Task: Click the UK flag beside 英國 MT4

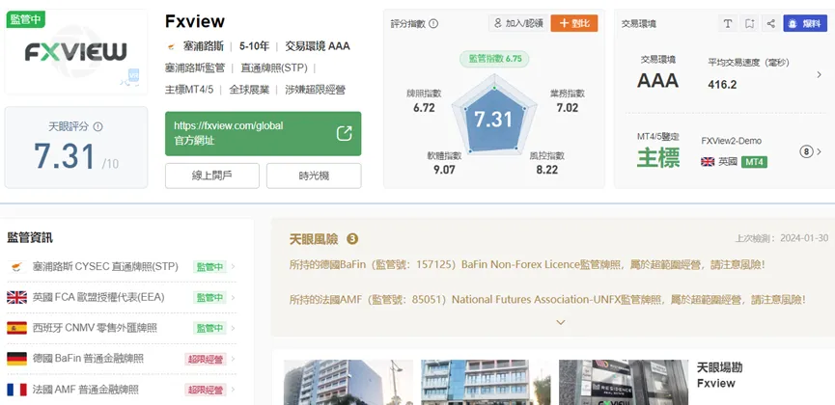Action: [708, 162]
